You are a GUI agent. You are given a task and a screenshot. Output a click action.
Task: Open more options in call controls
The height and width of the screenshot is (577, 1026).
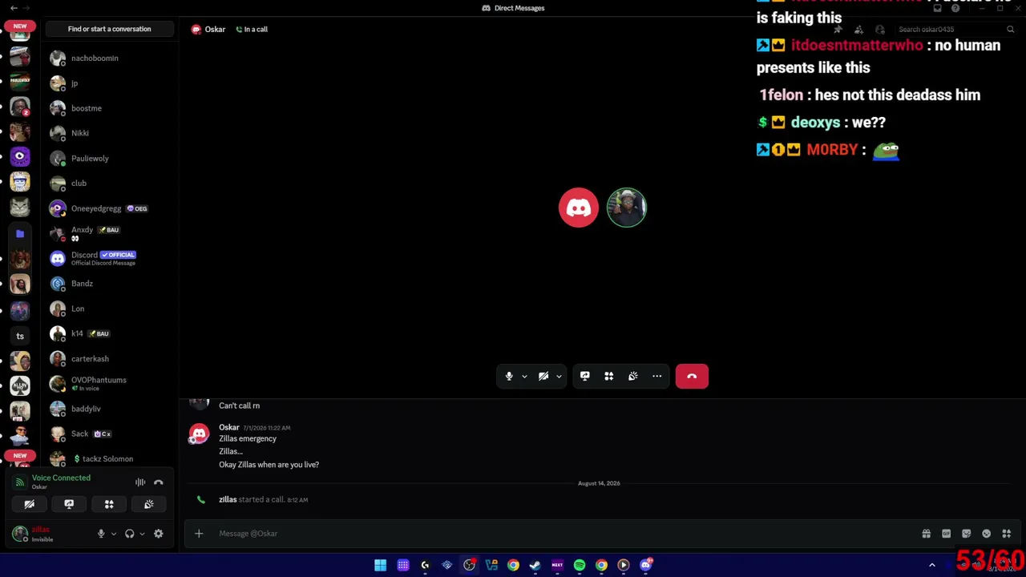coord(657,376)
